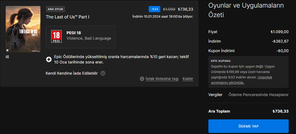Click the PEGI 18 heading text
The image size is (296, 134).
point(74,33)
